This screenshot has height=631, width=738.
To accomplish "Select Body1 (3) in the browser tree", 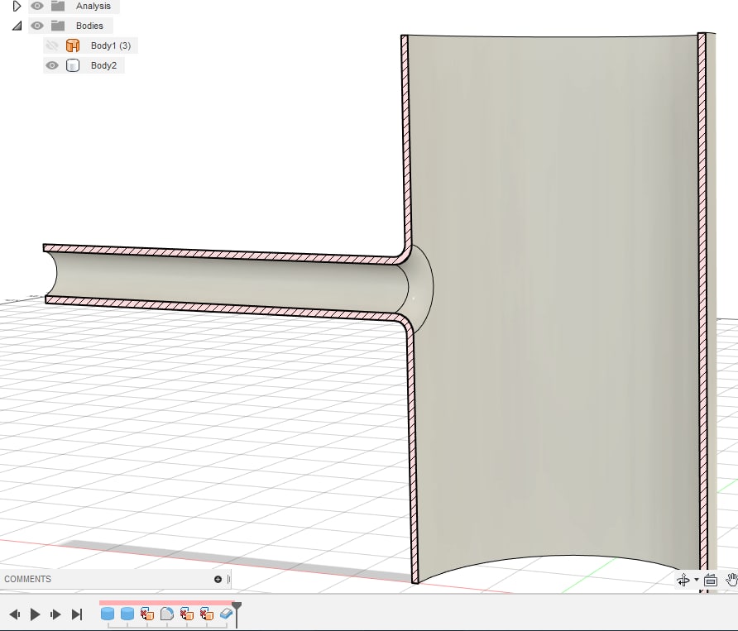I will pos(111,45).
